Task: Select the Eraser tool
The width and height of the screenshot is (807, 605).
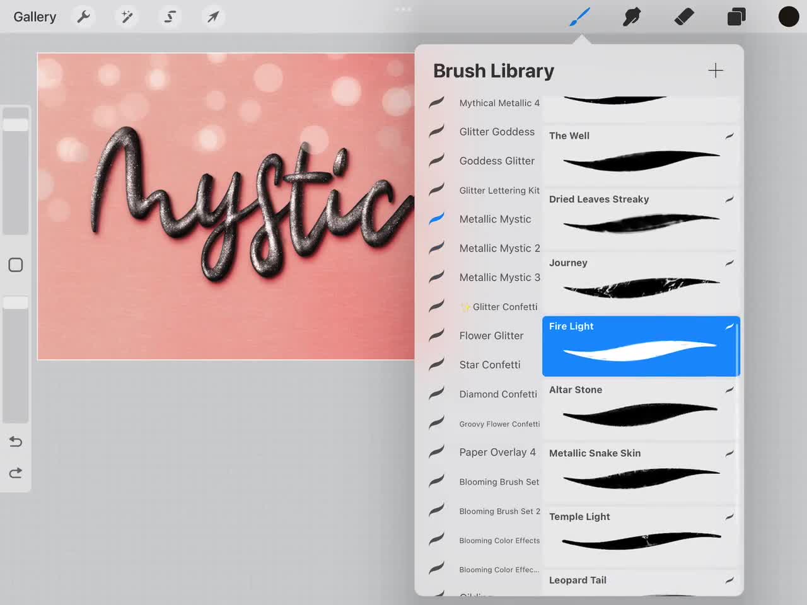Action: click(684, 16)
